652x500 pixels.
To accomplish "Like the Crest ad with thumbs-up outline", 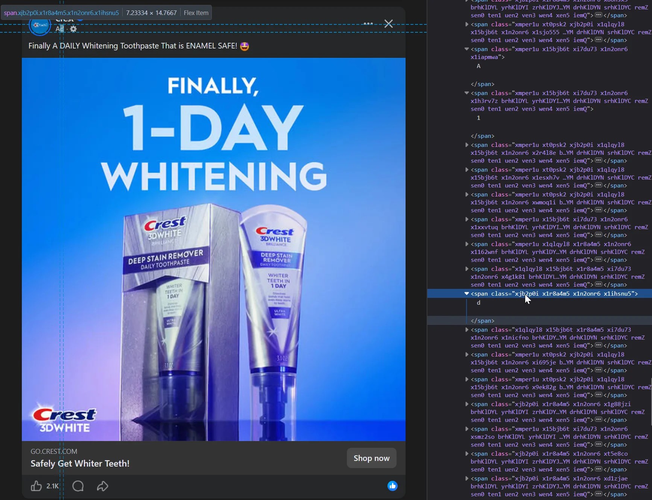I will pos(36,486).
